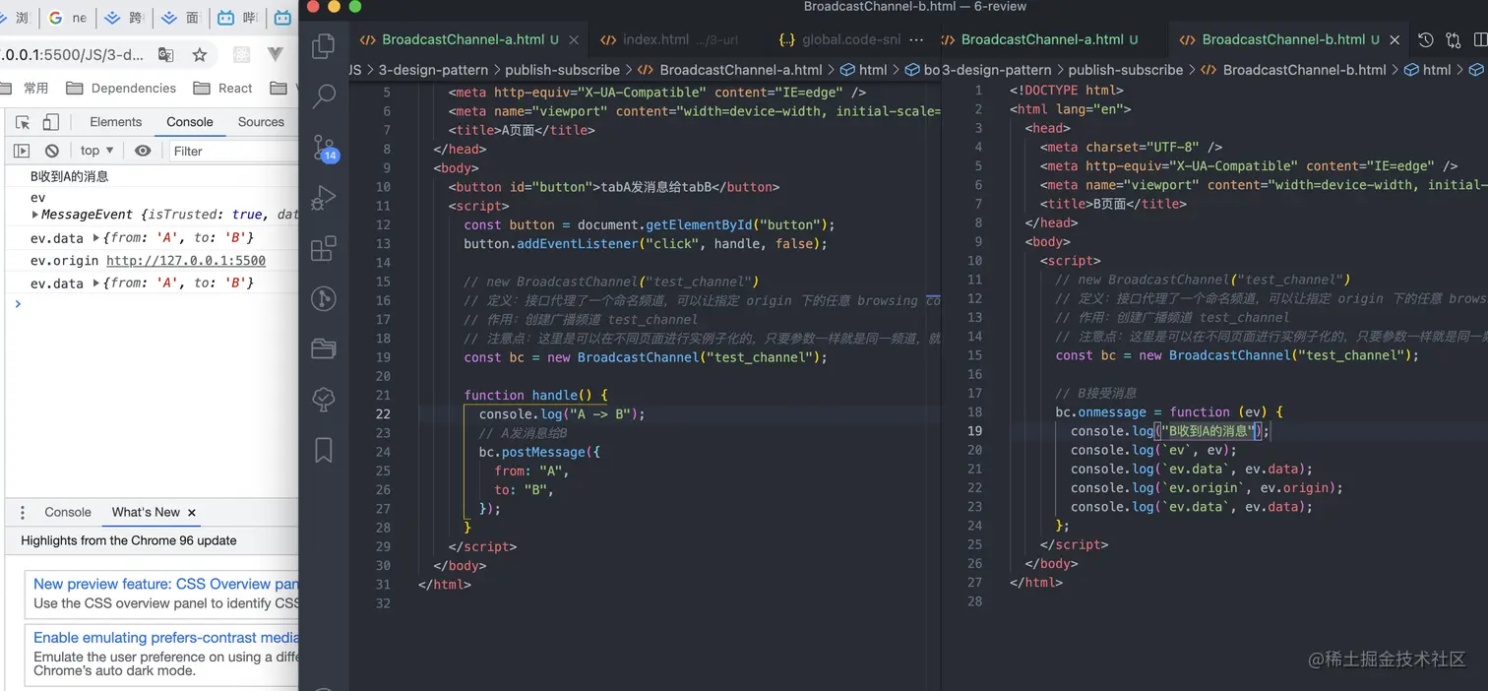Click the React DevTools extension icon
1488x691 pixels.
pos(242,55)
